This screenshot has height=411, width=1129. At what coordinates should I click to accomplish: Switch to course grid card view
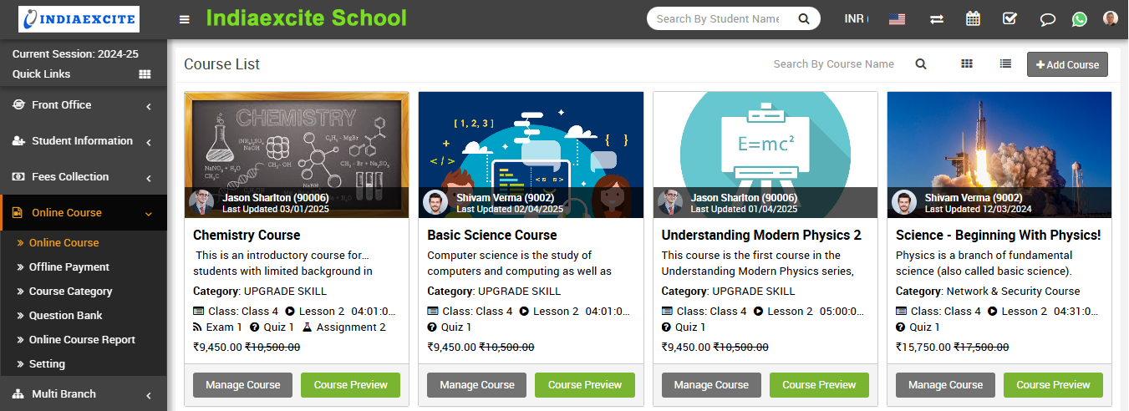pyautogui.click(x=967, y=63)
